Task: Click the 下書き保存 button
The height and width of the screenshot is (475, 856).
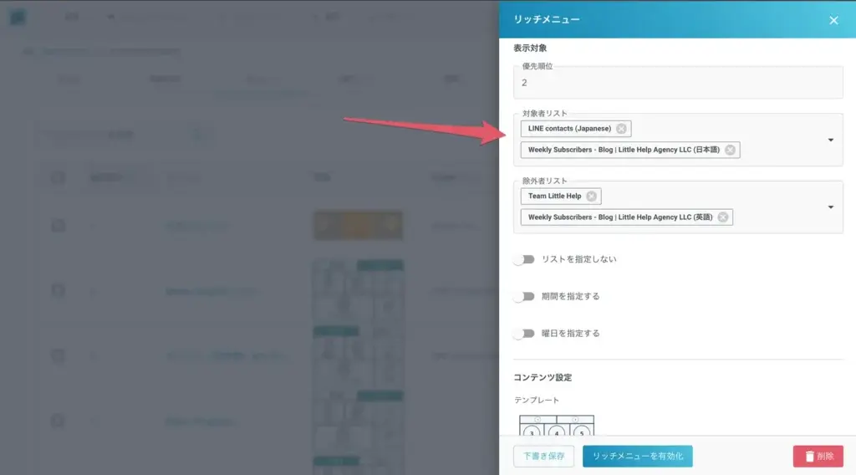Action: pos(543,457)
